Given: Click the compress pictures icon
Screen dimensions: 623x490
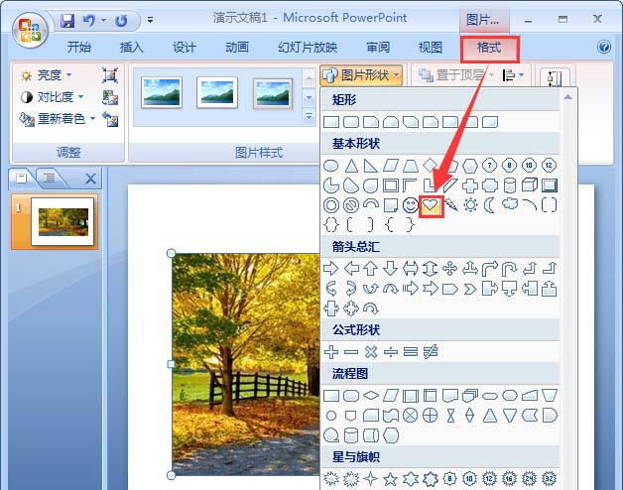Looking at the screenshot, I should coord(110,75).
